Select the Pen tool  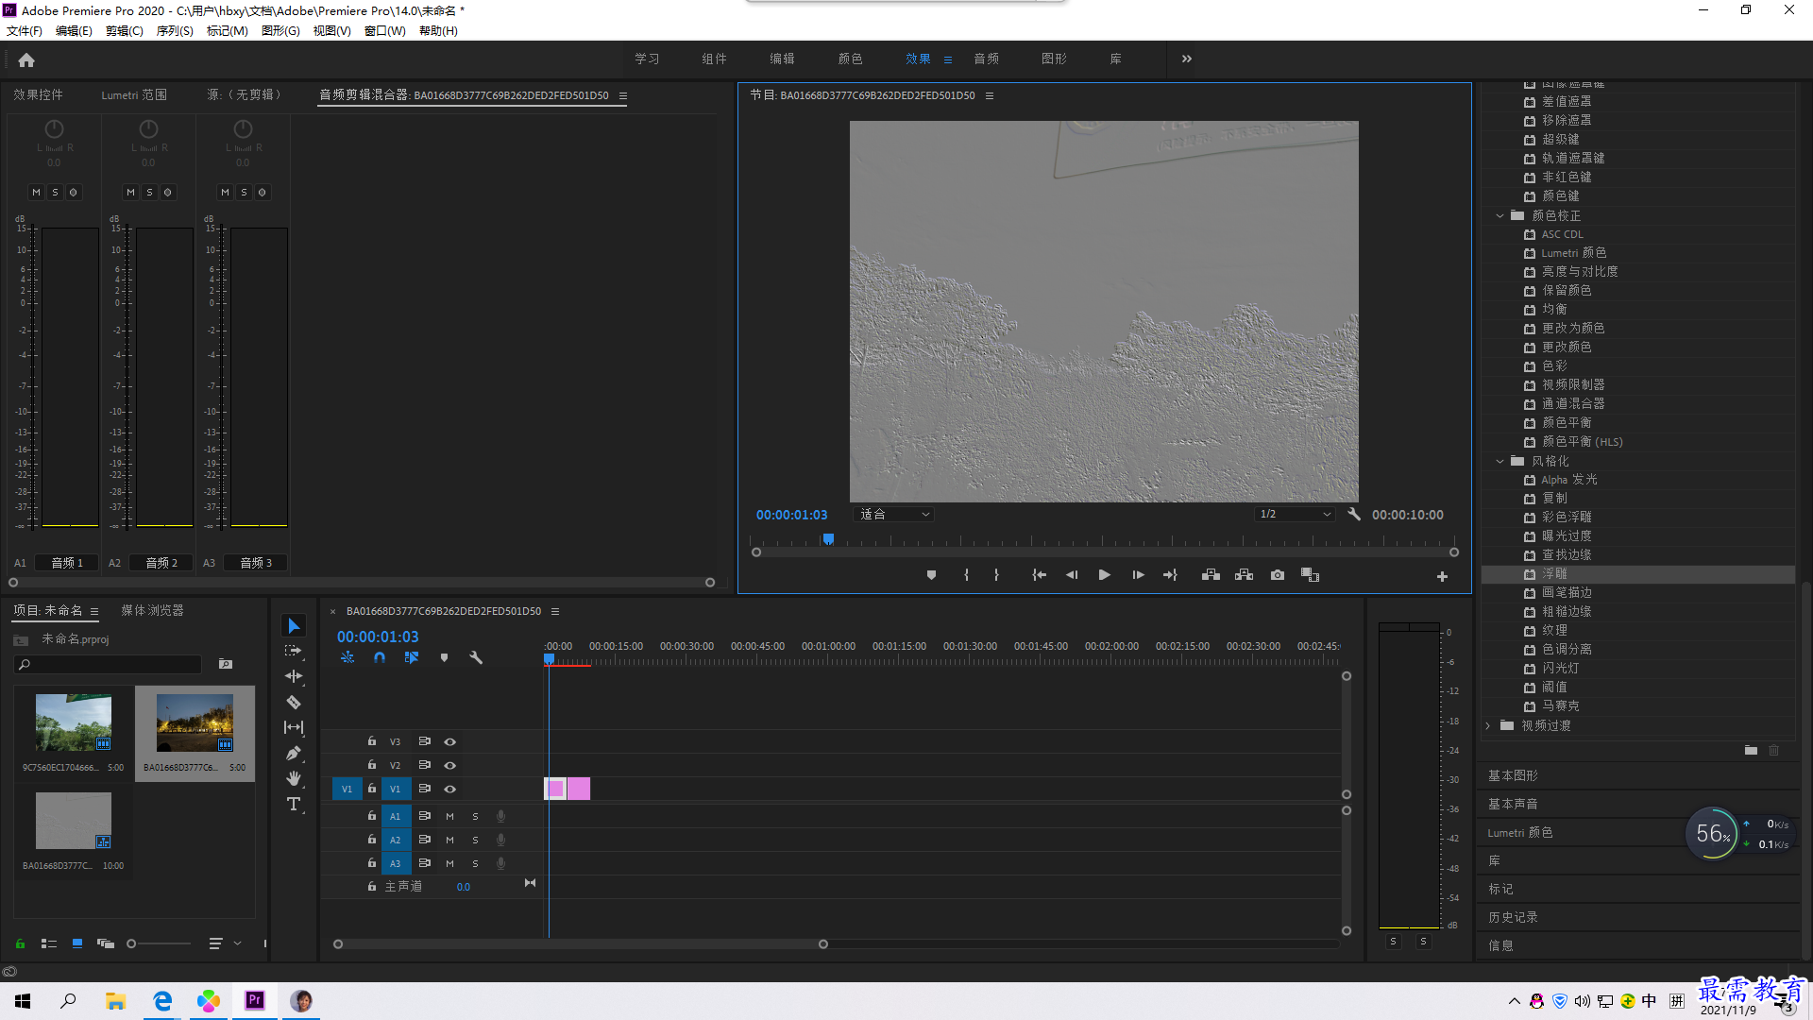click(294, 753)
